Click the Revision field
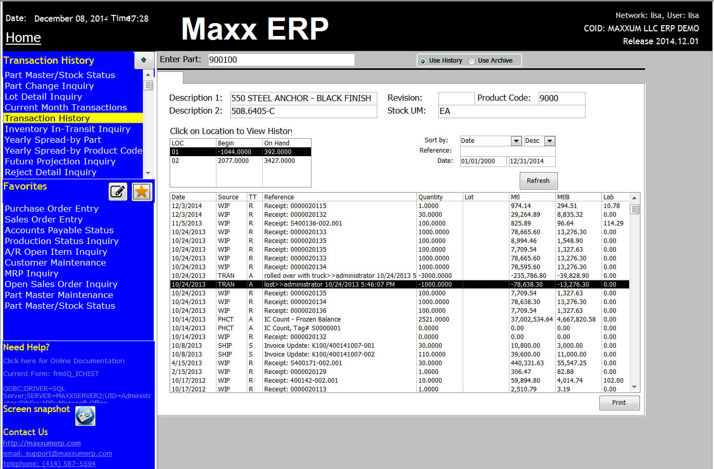Image resolution: width=714 pixels, height=469 pixels. pyautogui.click(x=456, y=98)
